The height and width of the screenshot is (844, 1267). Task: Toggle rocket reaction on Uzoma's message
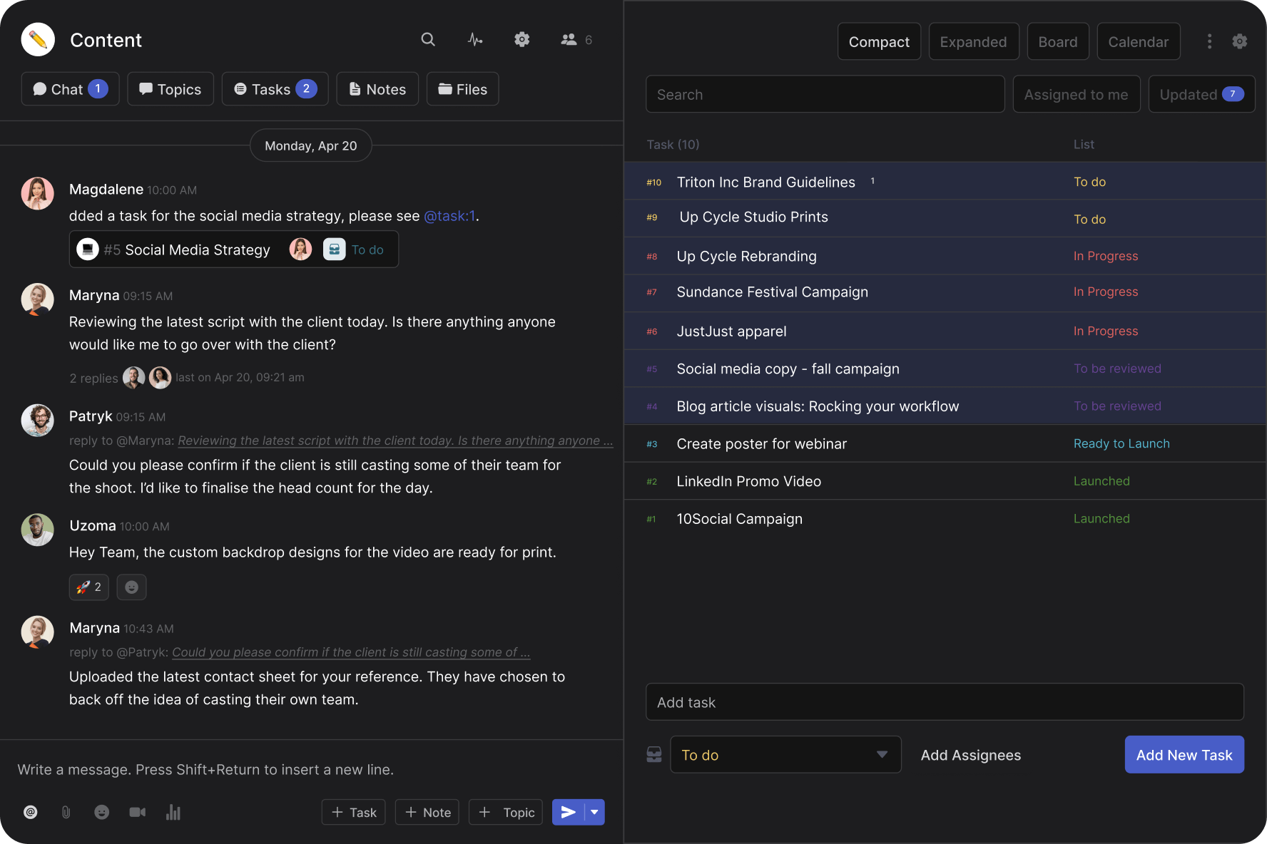[x=89, y=587]
